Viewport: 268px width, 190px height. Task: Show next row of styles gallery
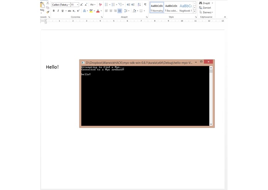pos(194,8)
